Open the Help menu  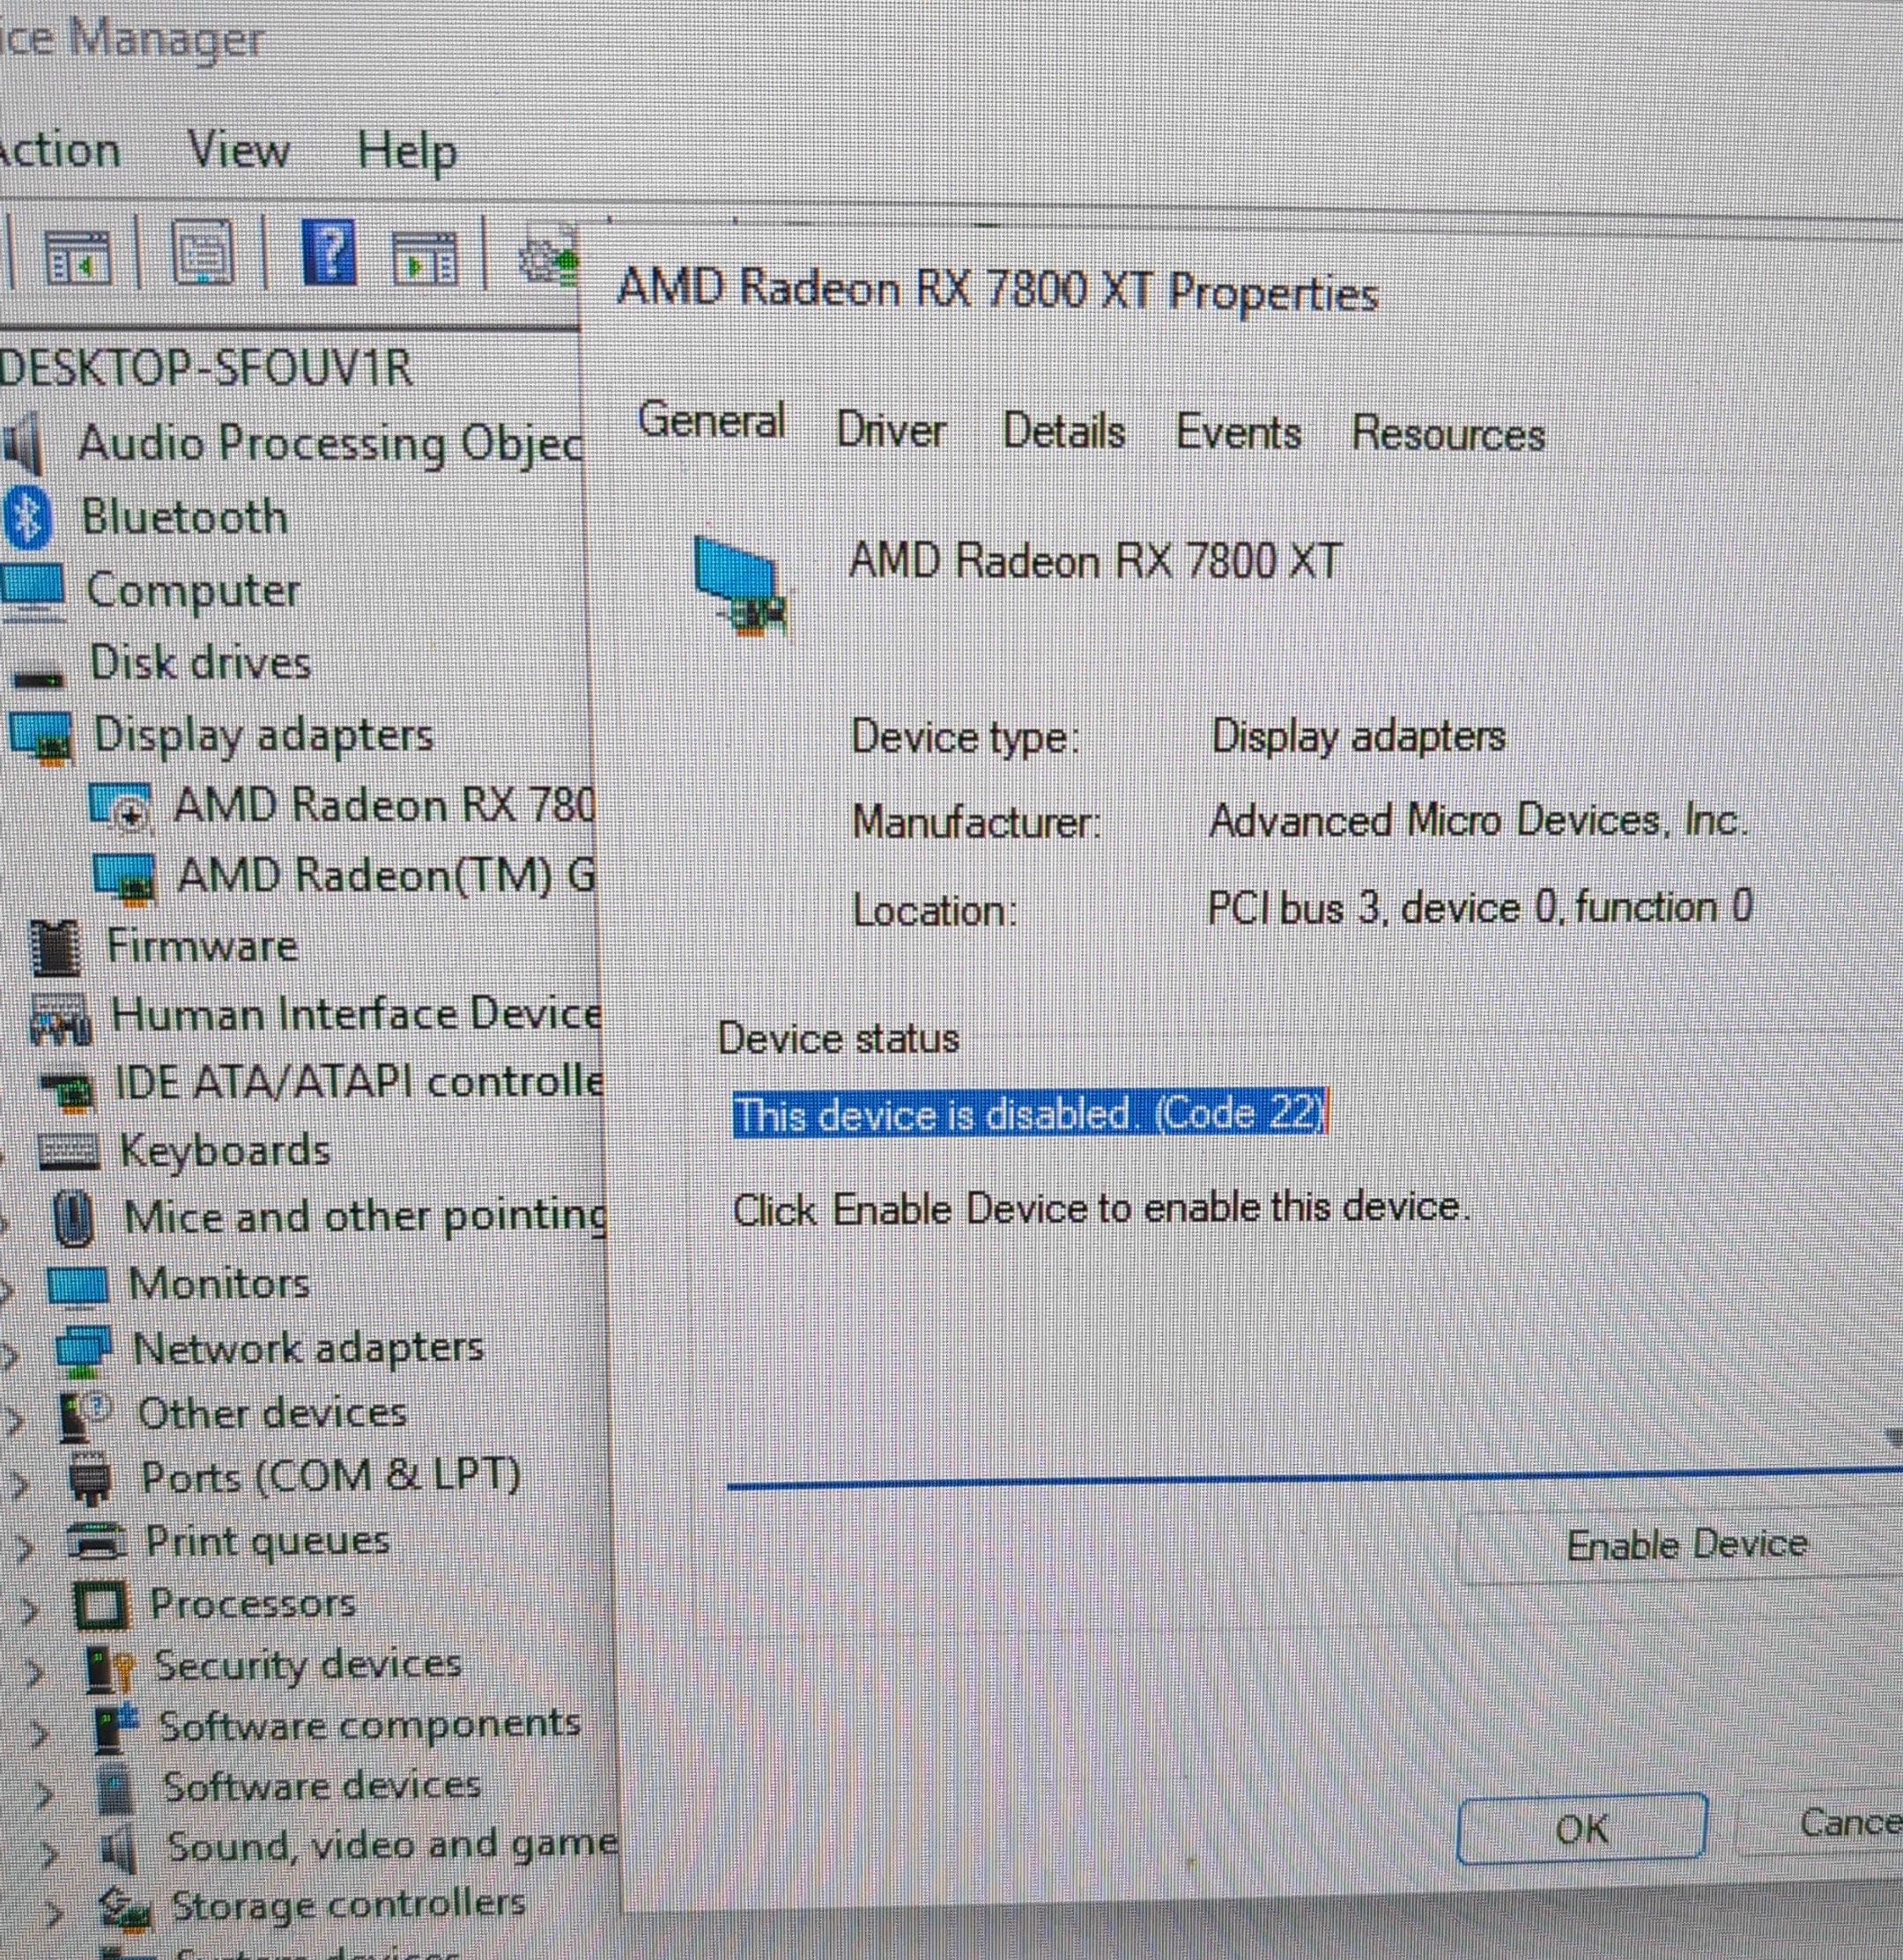click(x=407, y=152)
